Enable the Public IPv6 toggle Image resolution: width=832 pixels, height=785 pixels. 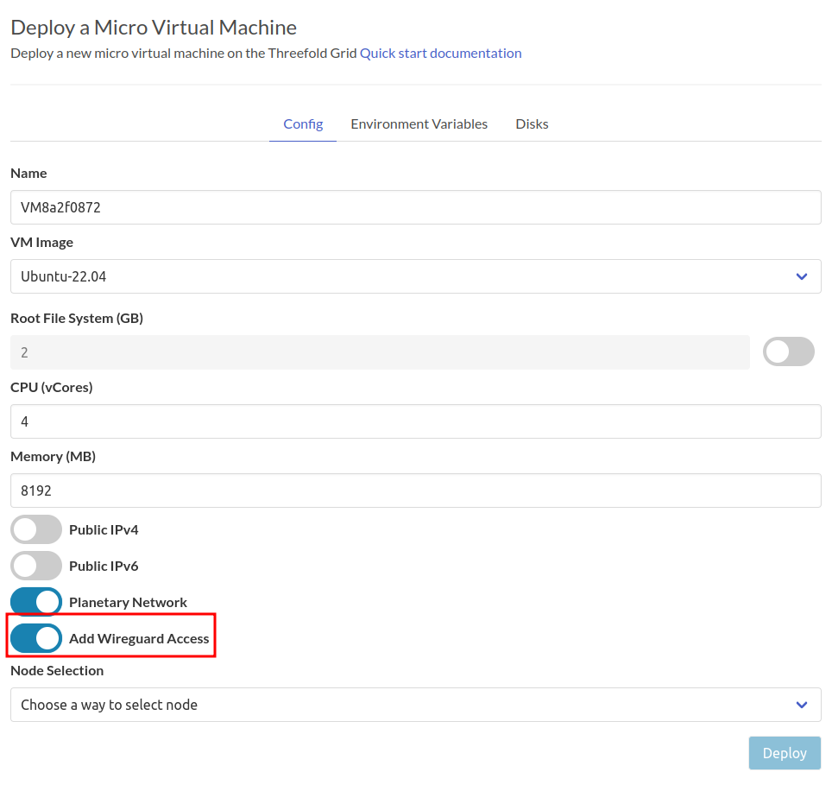(x=35, y=565)
